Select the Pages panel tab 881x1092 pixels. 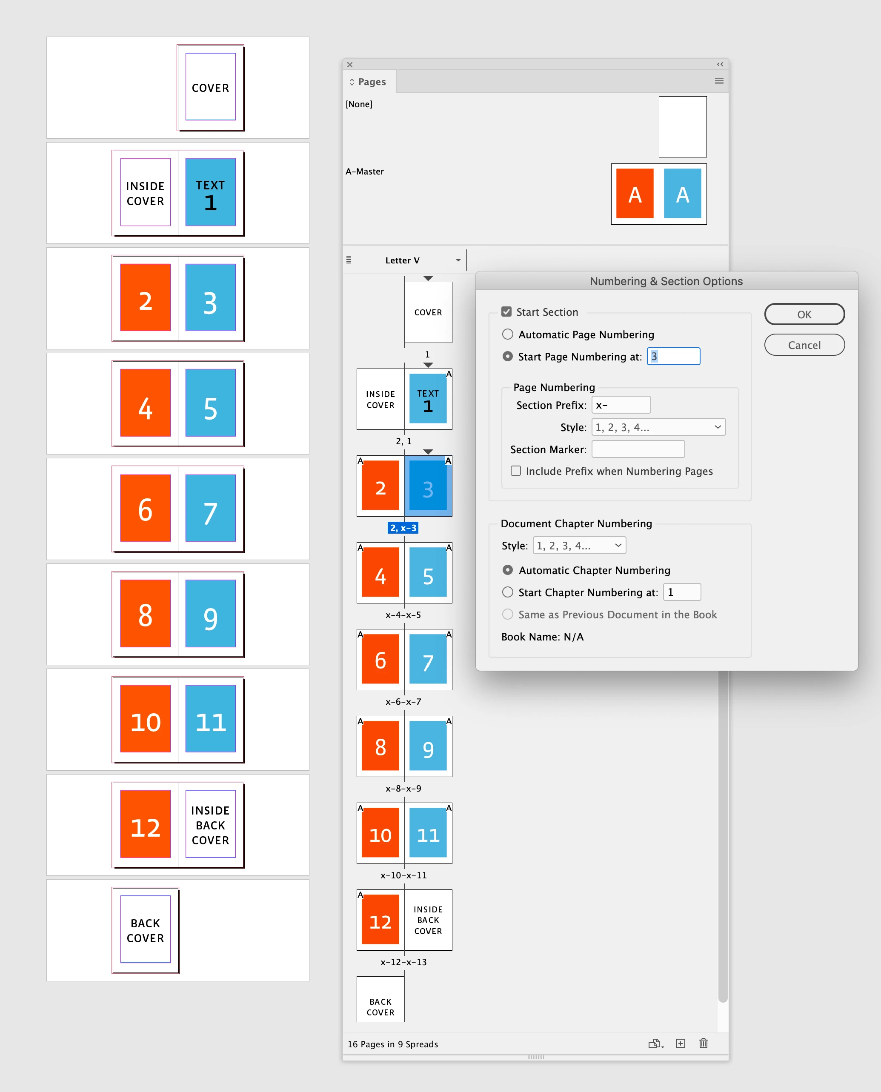(x=372, y=82)
